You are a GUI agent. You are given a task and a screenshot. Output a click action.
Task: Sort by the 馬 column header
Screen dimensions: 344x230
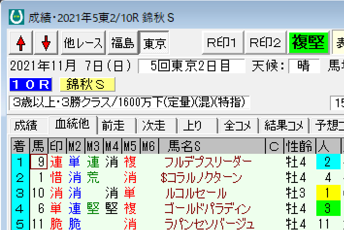[x=38, y=146]
